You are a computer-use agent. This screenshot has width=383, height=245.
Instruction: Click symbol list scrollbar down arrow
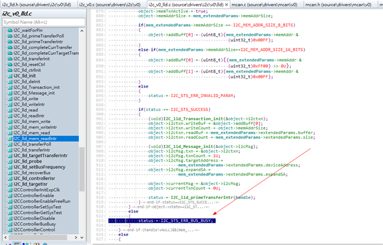coord(82,237)
